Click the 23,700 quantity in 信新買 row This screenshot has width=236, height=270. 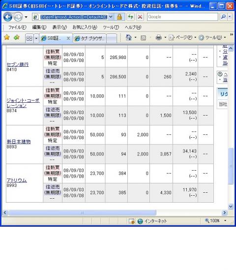[97, 173]
